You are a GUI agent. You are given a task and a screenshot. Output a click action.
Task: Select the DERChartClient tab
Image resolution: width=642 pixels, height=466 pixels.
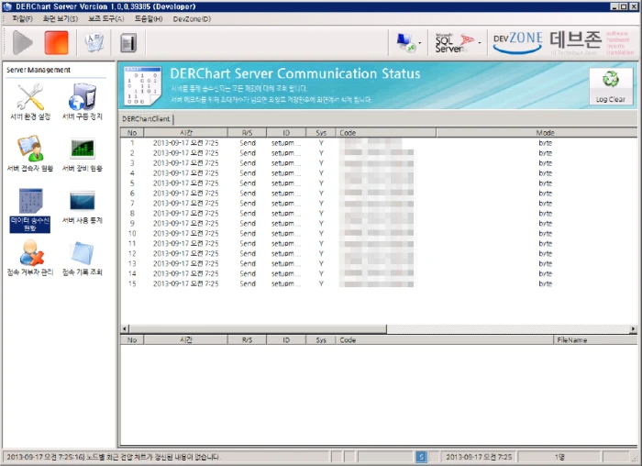(146, 118)
